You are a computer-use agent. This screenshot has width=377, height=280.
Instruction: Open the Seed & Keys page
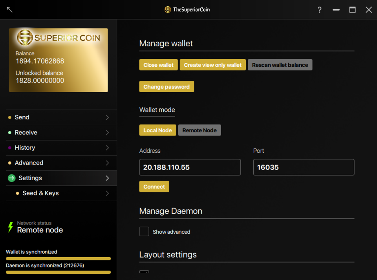(x=61, y=193)
